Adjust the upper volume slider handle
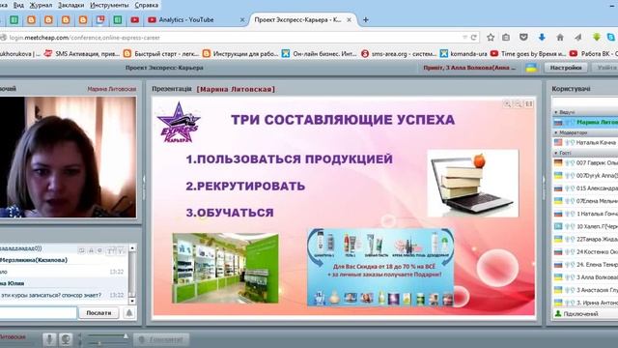Image resolution: width=618 pixels, height=348 pixels. click(126, 336)
